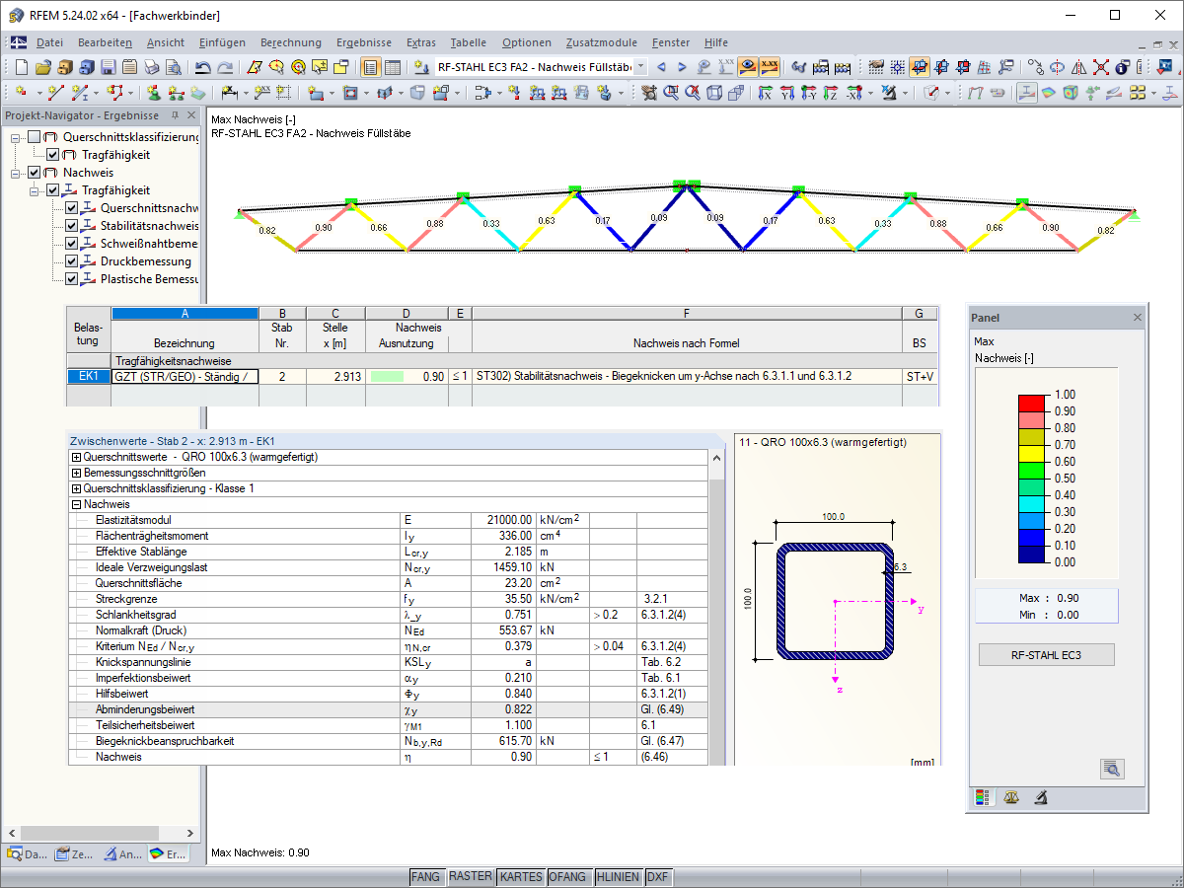This screenshot has width=1184, height=888.
Task: Collapse the Nachweis section in Zwischenwerte
Action: [x=77, y=505]
